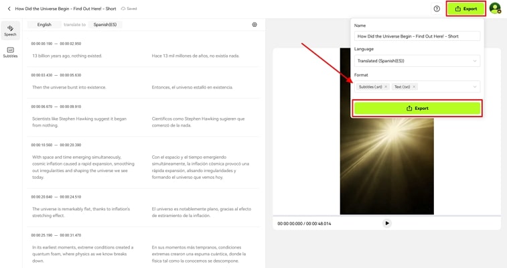Viewport: 507px width, 268px height.
Task: Click timestamp 00:00:10.560 — 00:00:20.390
Action: [x=56, y=145]
